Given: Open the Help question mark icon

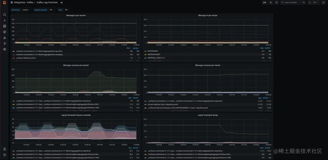Looking at the screenshot, I should pyautogui.click(x=5, y=155).
